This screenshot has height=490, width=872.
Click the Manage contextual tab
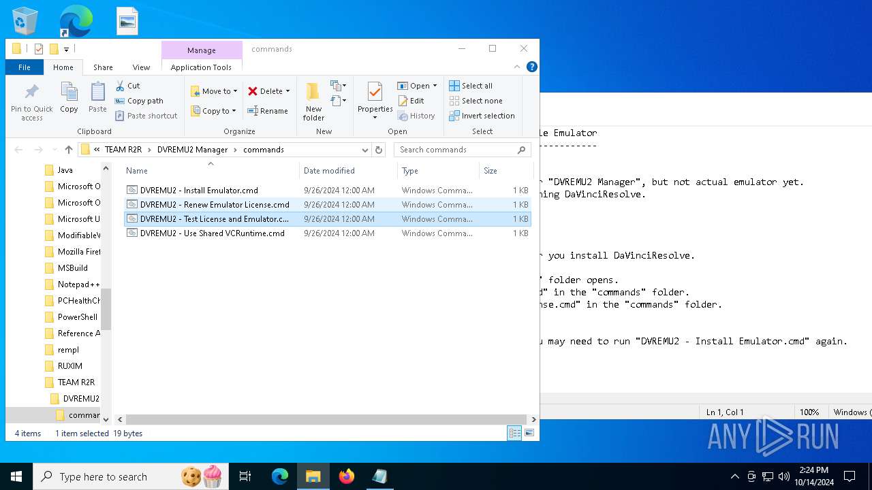202,50
